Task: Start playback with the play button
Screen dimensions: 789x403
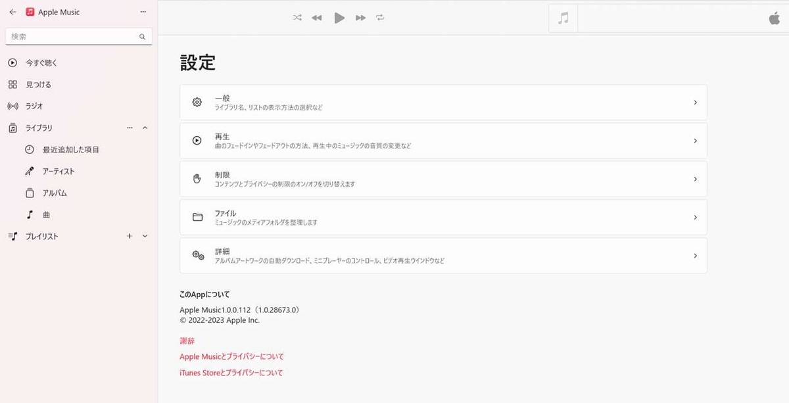Action: coord(339,18)
